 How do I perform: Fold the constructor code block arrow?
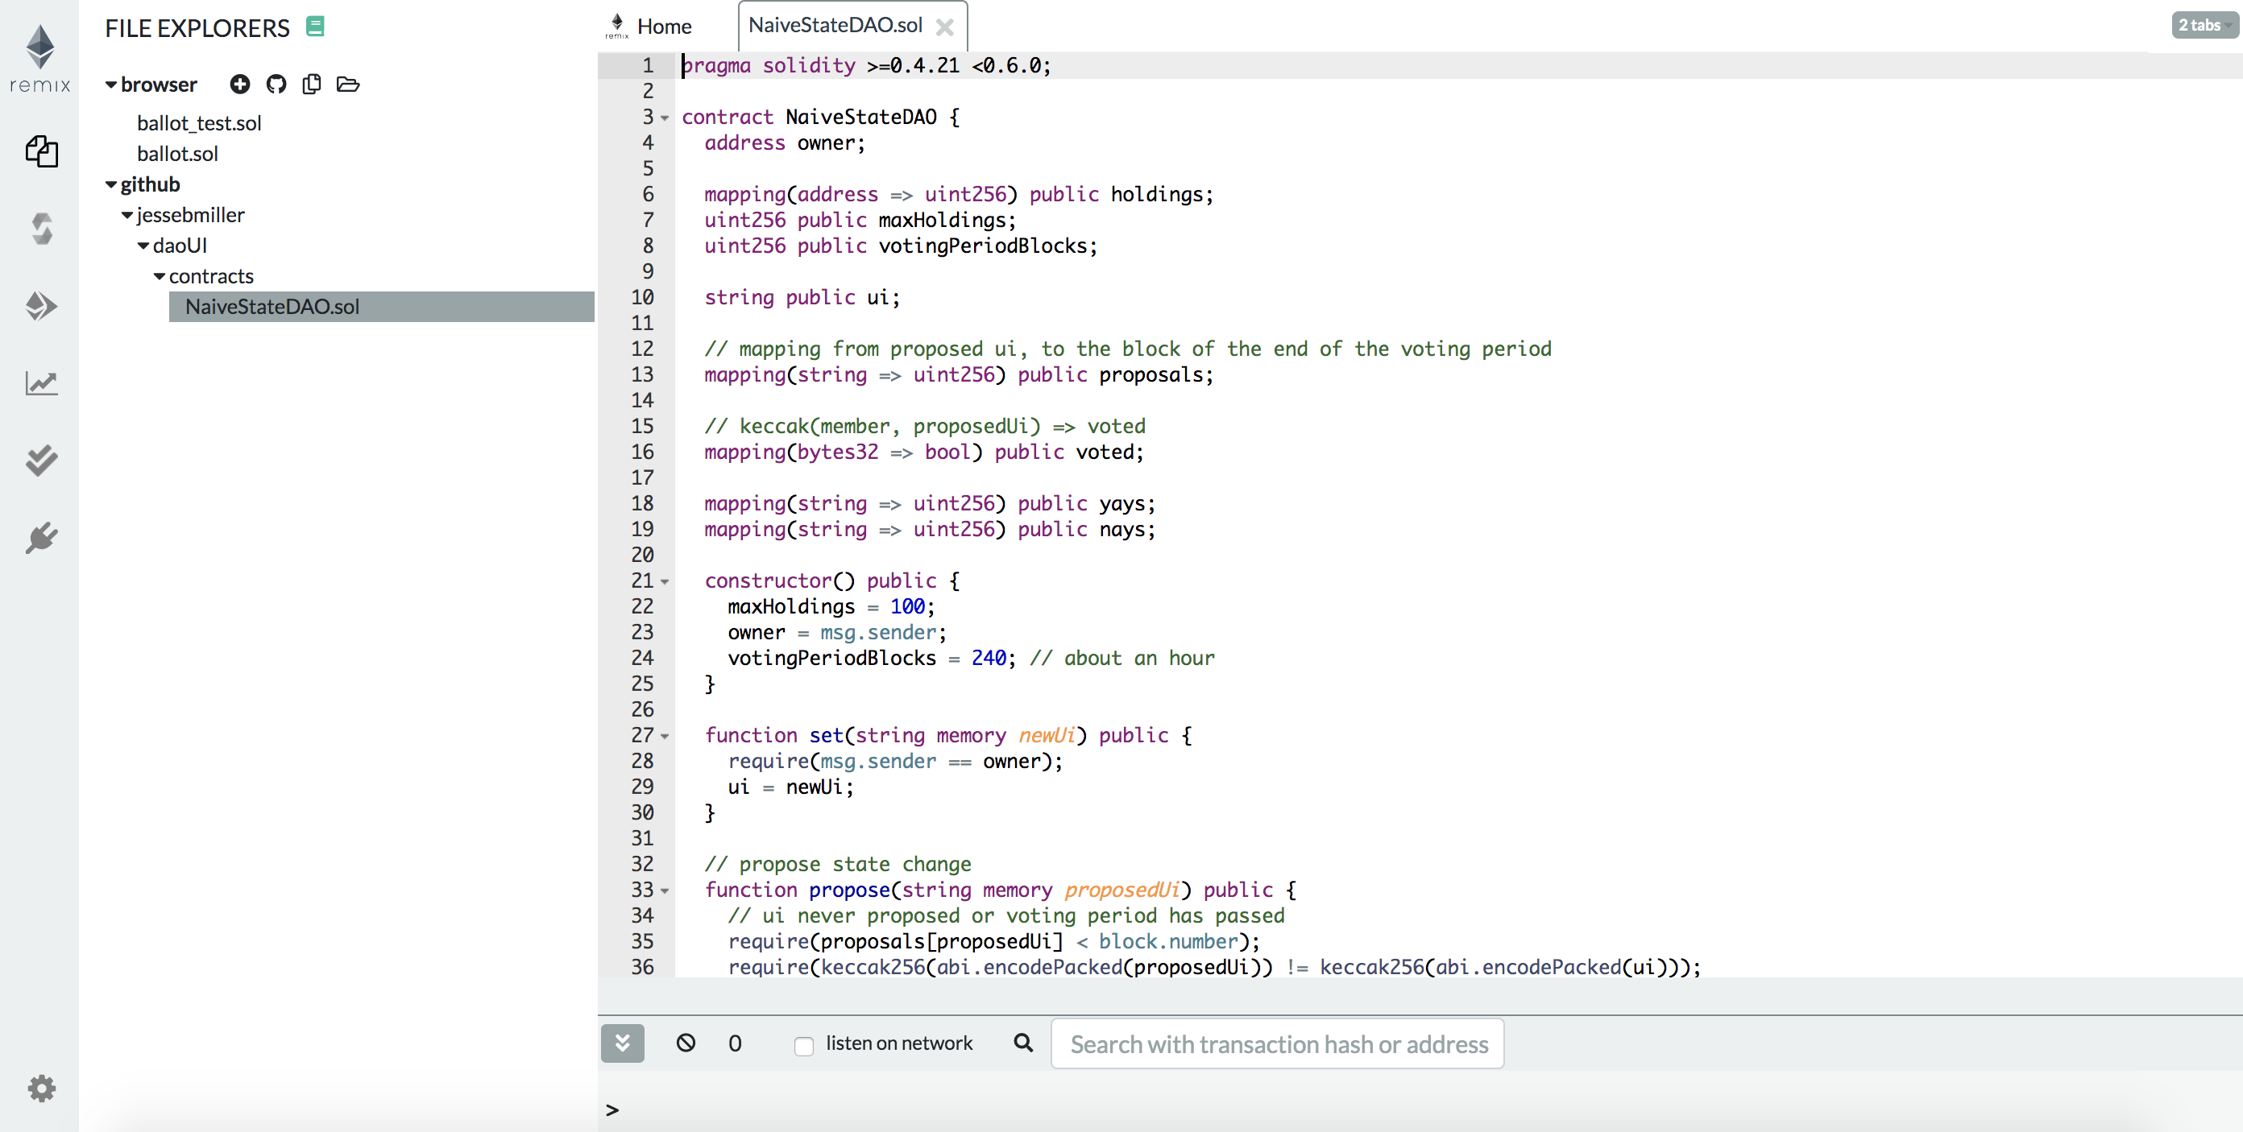click(x=665, y=581)
